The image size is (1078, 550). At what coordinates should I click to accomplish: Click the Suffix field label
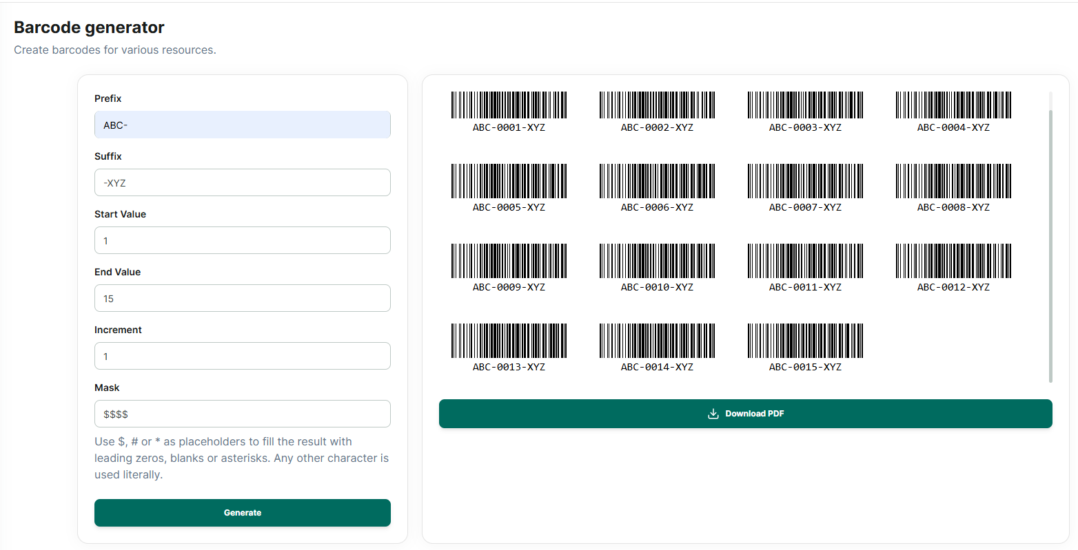[x=108, y=156]
